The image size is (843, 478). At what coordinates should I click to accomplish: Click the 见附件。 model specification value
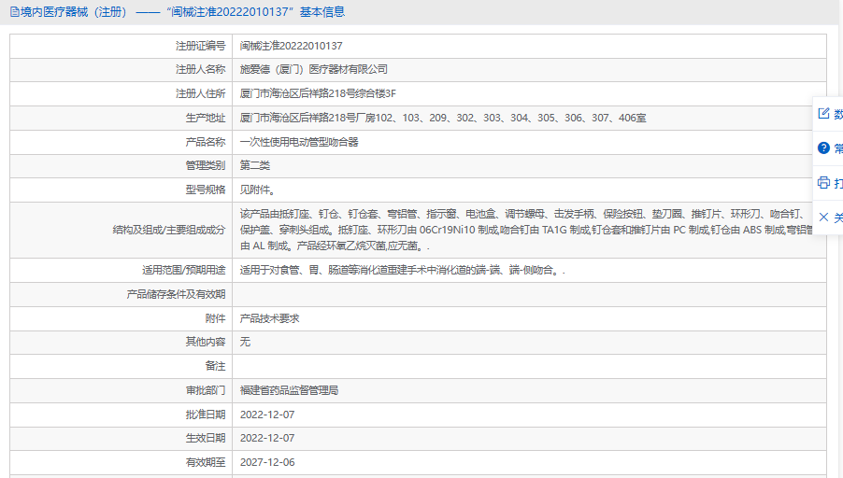258,190
